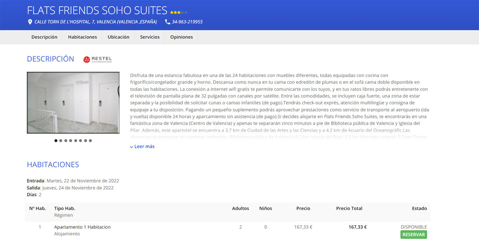
Task: Click the green RESERVAR button
Action: point(414,235)
